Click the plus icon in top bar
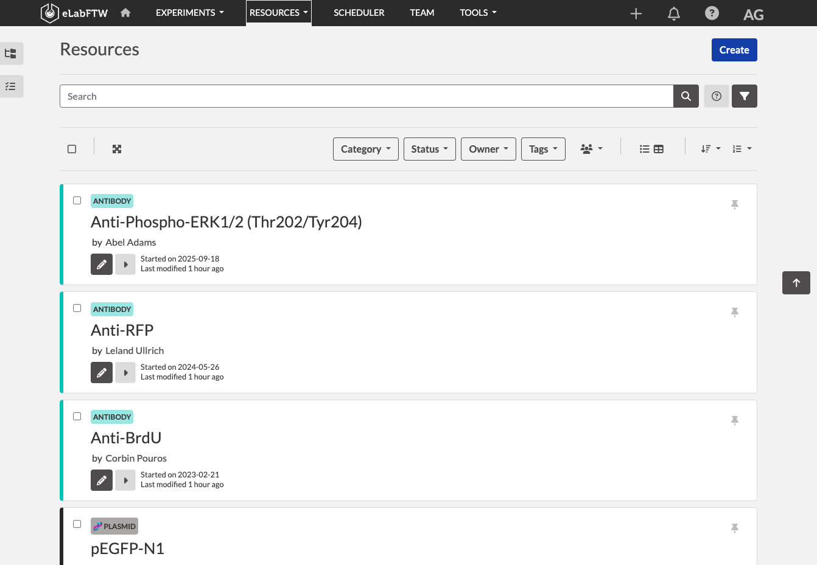 pyautogui.click(x=636, y=13)
